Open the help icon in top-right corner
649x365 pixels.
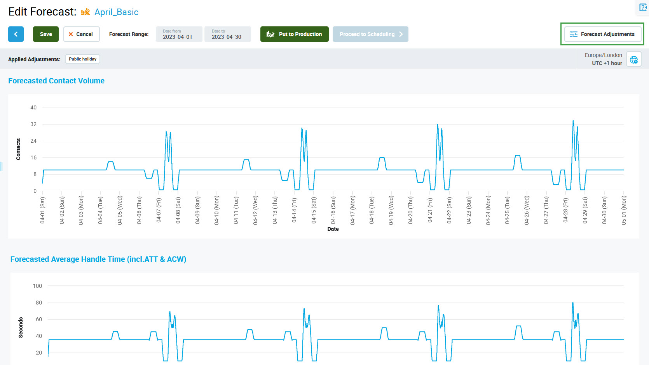pos(643,7)
